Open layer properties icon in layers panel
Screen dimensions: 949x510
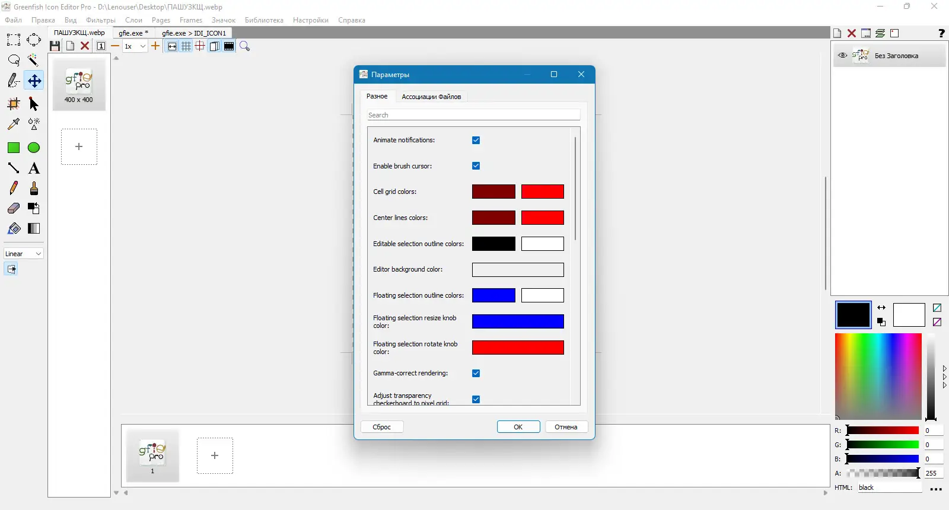(x=866, y=33)
